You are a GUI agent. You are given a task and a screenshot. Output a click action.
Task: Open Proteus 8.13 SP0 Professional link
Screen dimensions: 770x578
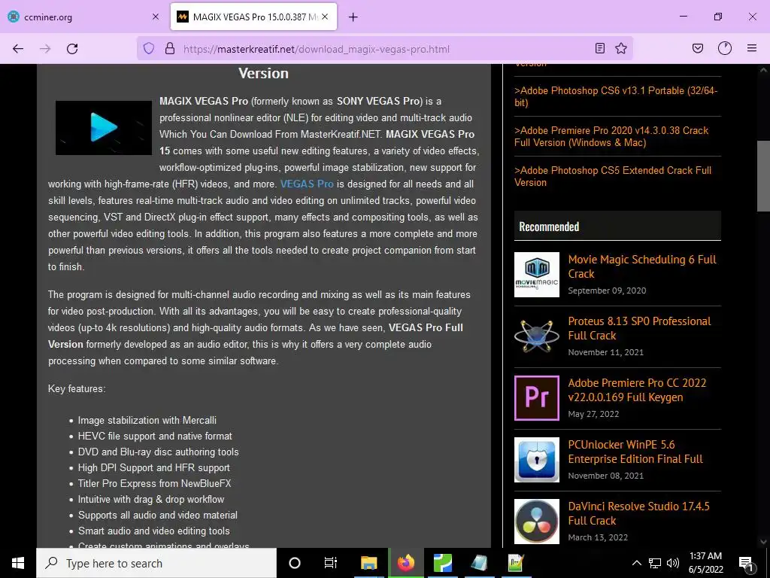tap(639, 328)
